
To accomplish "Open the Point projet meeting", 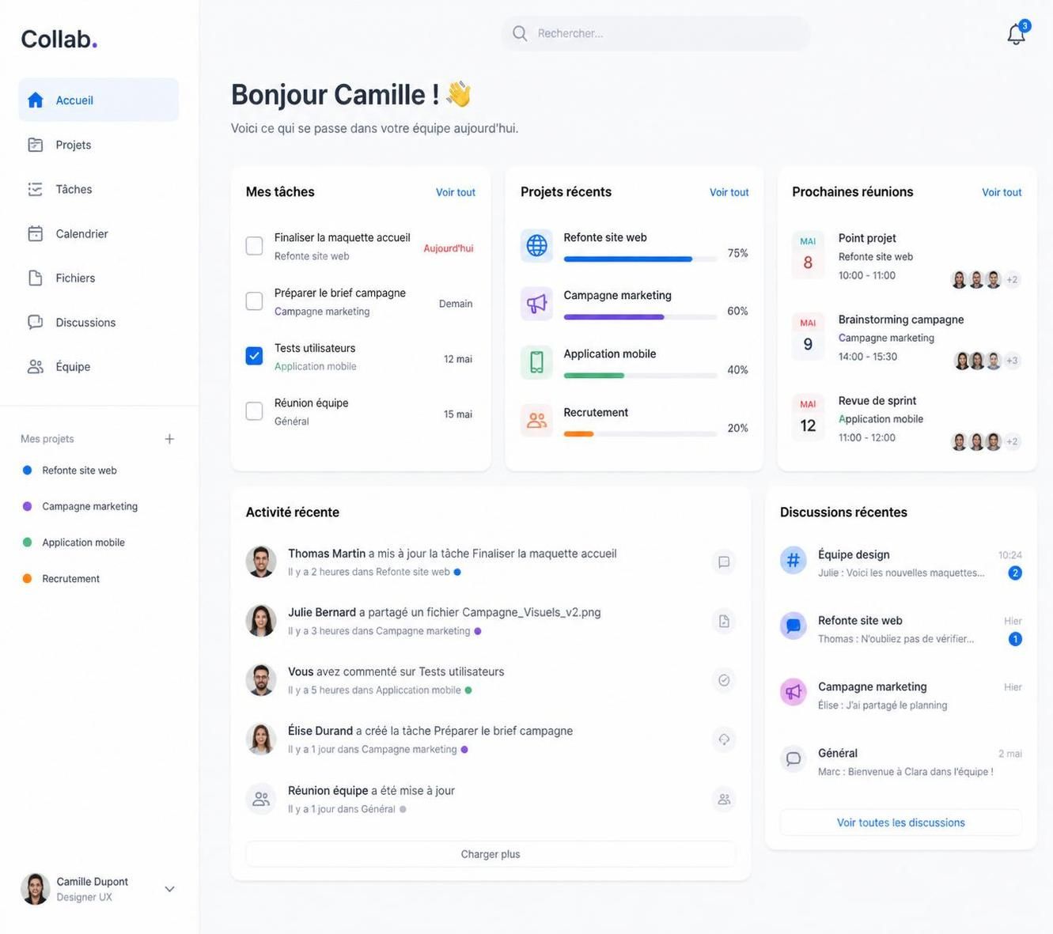I will (x=907, y=257).
